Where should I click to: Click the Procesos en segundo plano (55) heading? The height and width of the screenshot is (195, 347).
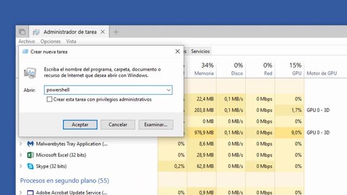click(x=65, y=180)
